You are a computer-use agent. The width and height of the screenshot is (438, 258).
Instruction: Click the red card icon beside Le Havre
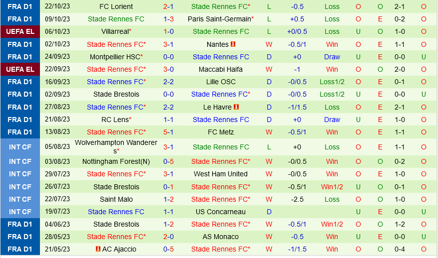pyautogui.click(x=236, y=107)
